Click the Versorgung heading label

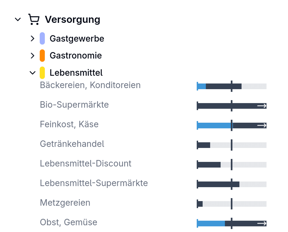[x=73, y=19]
